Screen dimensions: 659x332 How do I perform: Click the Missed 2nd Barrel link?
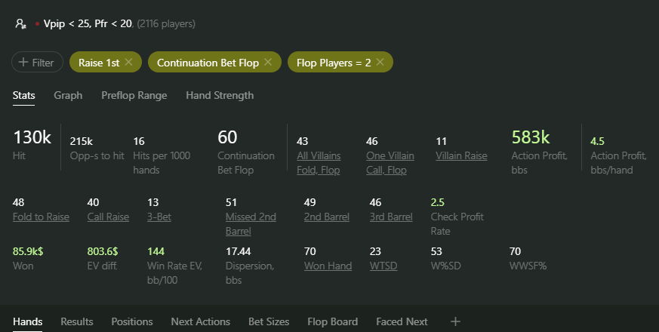pyautogui.click(x=251, y=224)
